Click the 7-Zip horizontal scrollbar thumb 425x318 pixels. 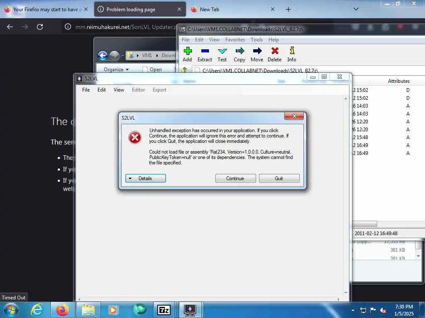coord(364,224)
